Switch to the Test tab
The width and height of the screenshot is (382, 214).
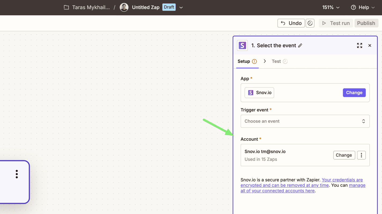pyautogui.click(x=276, y=61)
